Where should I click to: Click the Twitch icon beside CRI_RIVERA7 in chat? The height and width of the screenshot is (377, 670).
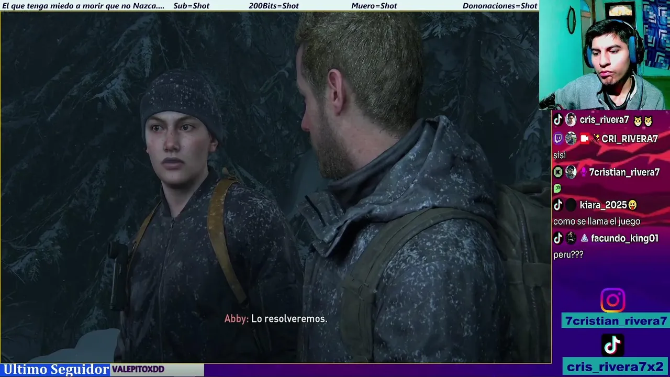(558, 139)
